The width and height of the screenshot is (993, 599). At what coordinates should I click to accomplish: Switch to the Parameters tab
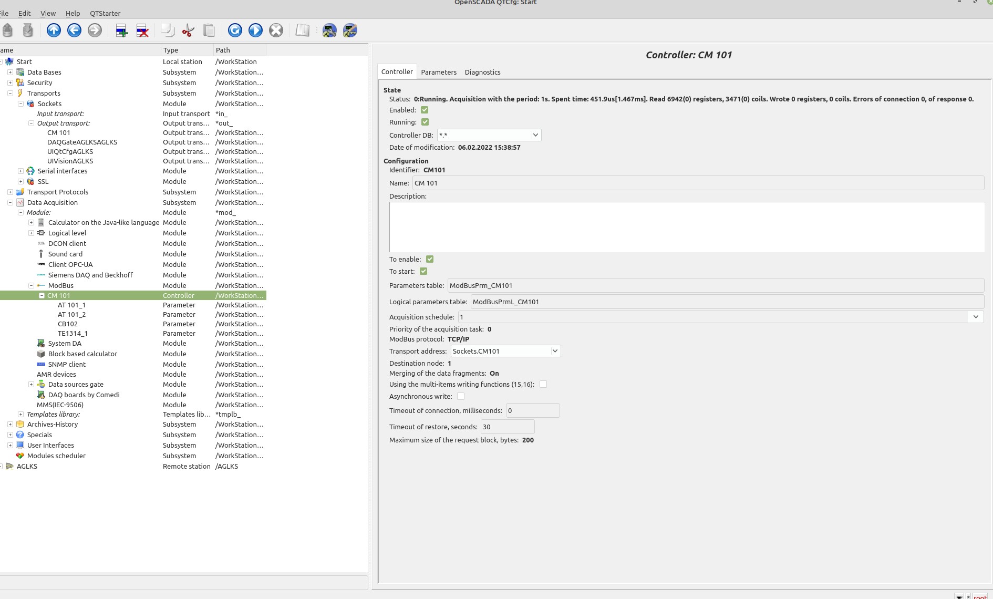[438, 72]
